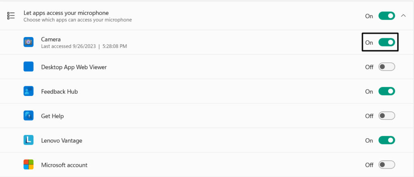Toggle off Let apps access your microphone

pyautogui.click(x=386, y=16)
